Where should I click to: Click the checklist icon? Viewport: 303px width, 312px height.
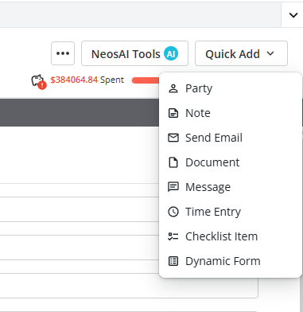pos(173,236)
